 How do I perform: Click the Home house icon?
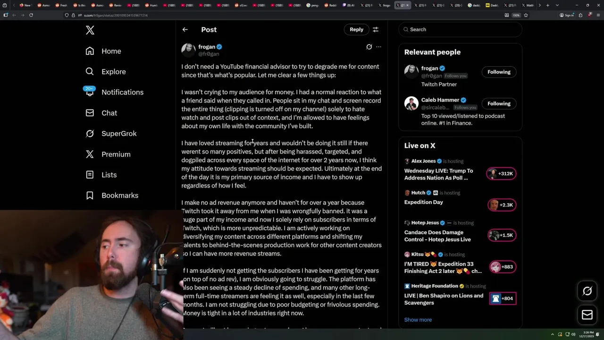click(90, 51)
